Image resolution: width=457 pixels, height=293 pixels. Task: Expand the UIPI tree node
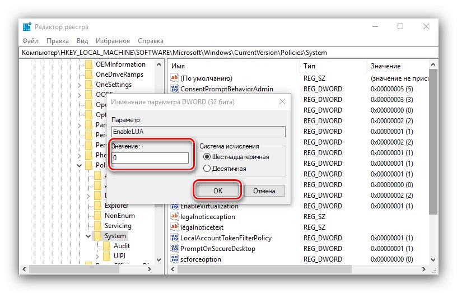(x=97, y=256)
